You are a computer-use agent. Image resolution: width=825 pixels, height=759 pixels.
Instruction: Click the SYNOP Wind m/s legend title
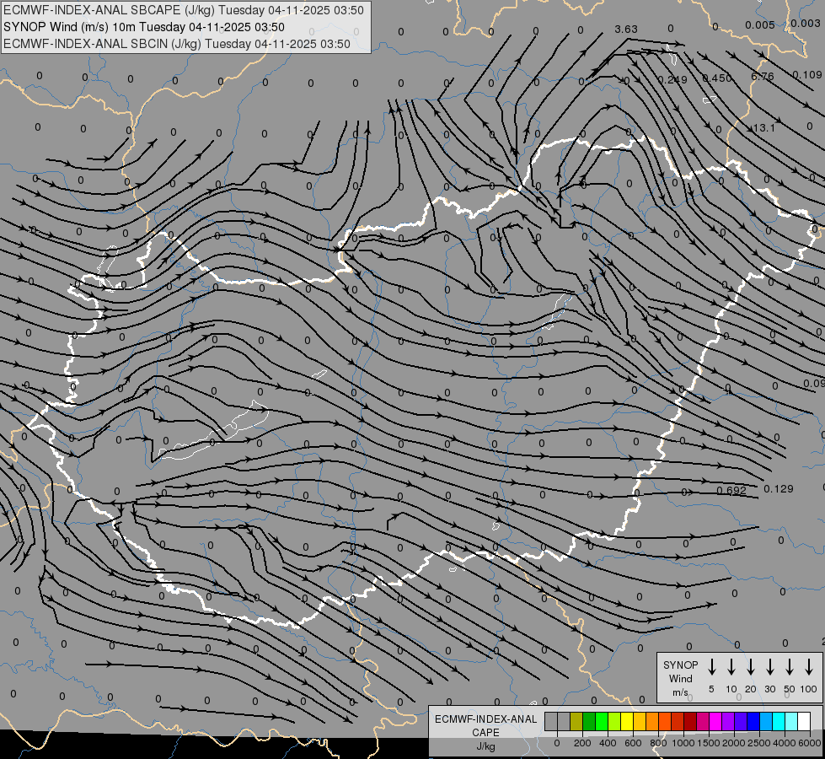680,679
